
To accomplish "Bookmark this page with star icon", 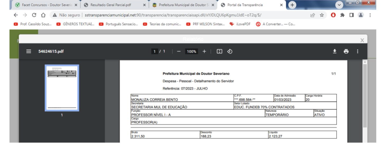I will tap(322, 15).
